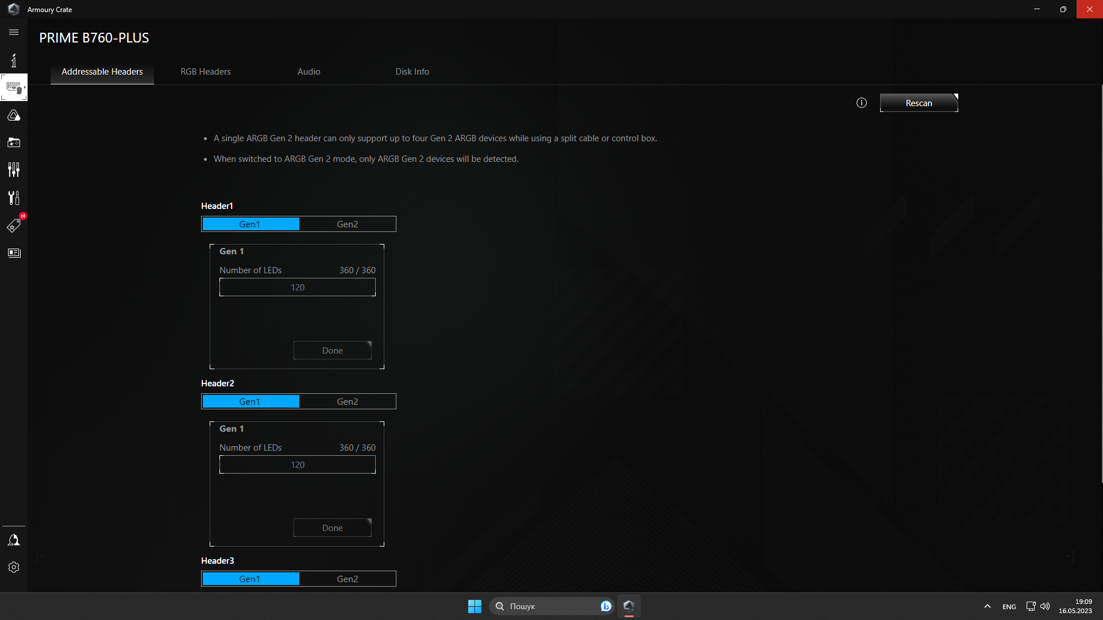Open the Tools section wrench icon

tap(14, 197)
